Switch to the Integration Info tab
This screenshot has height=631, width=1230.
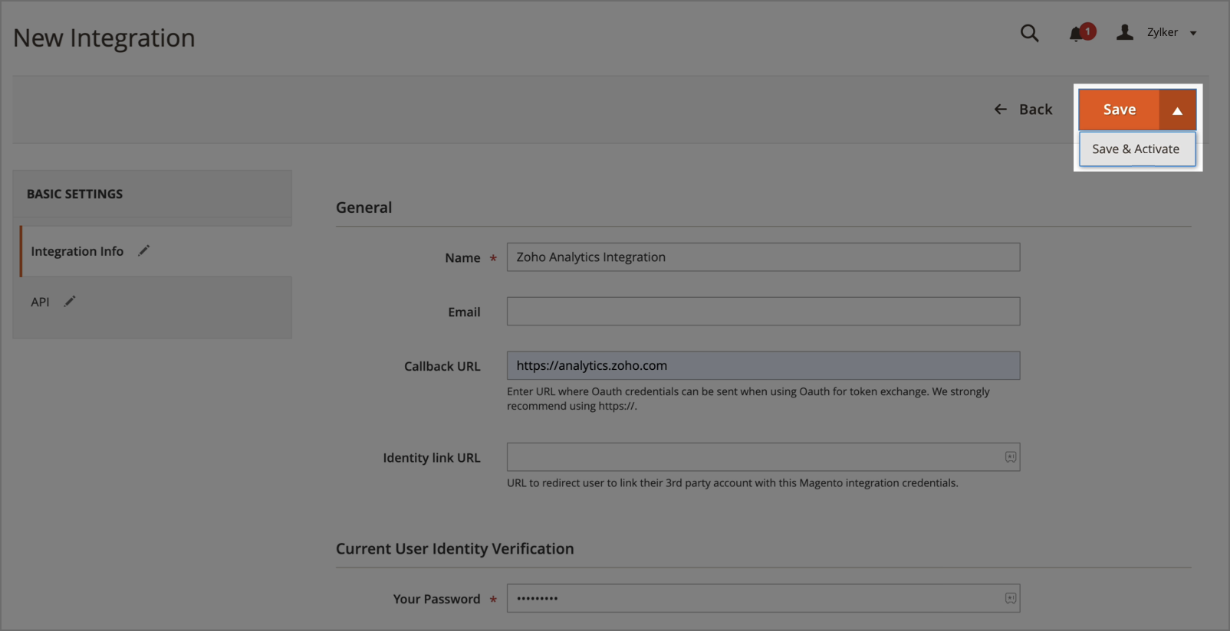pos(77,251)
